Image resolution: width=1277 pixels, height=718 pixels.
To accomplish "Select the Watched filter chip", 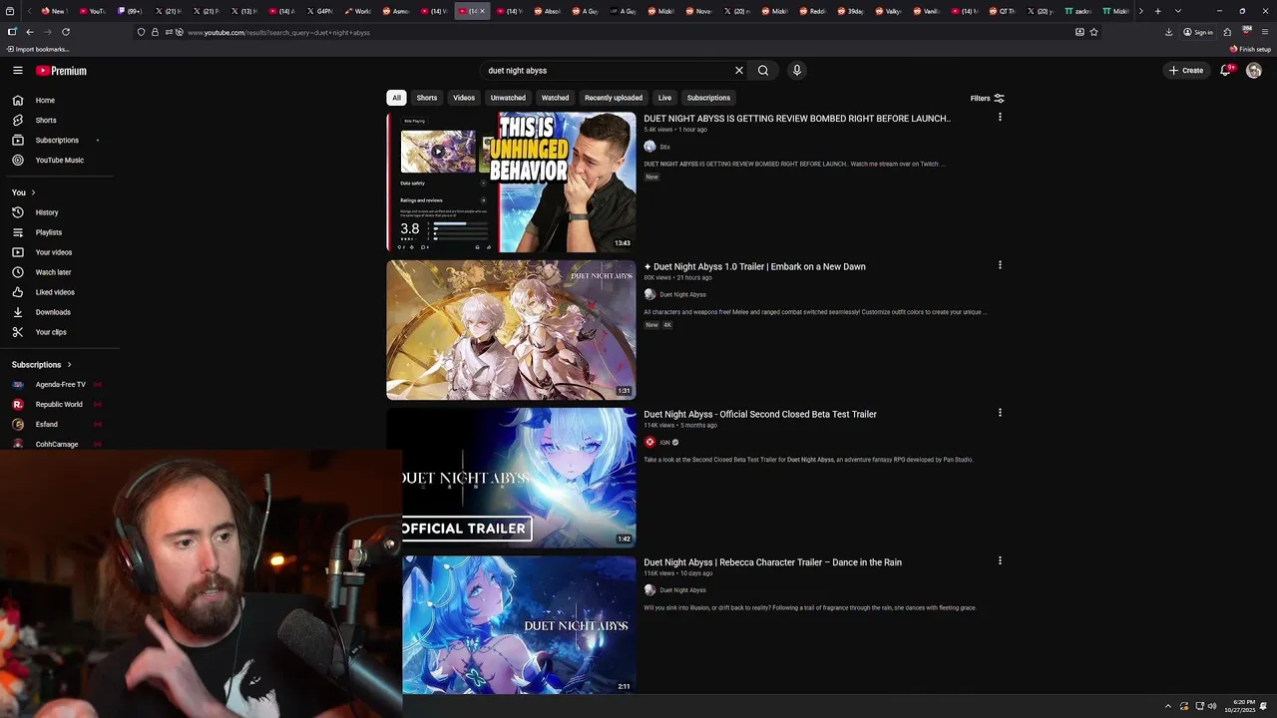I will click(x=555, y=98).
